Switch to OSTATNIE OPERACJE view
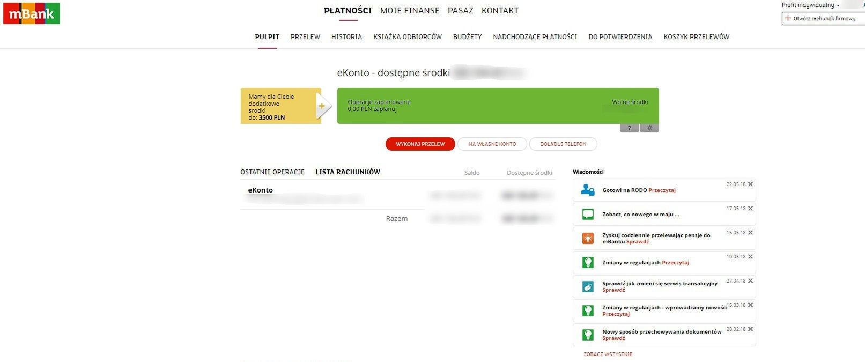Screen dimensions: 865x362 click(272, 172)
